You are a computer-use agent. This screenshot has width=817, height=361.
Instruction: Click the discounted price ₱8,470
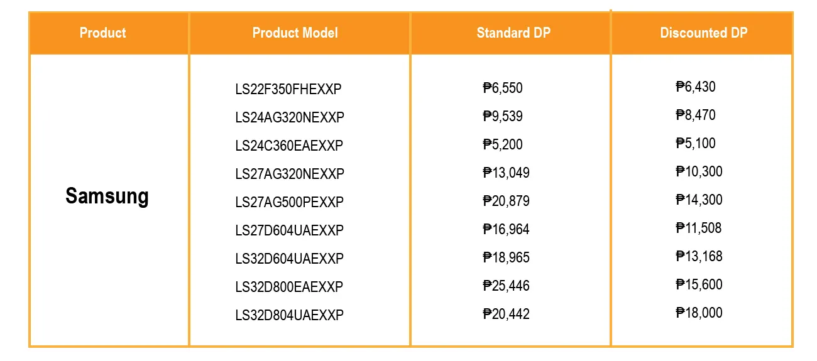point(696,115)
